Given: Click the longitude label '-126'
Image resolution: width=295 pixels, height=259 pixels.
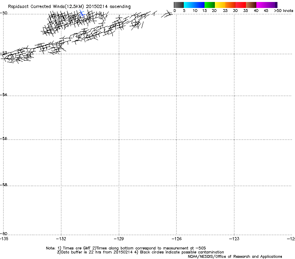Looking at the screenshot, I should [x=177, y=239].
